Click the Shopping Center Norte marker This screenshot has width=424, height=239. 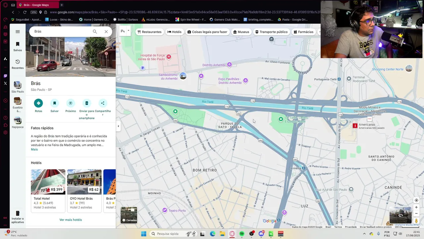pyautogui.click(x=409, y=69)
